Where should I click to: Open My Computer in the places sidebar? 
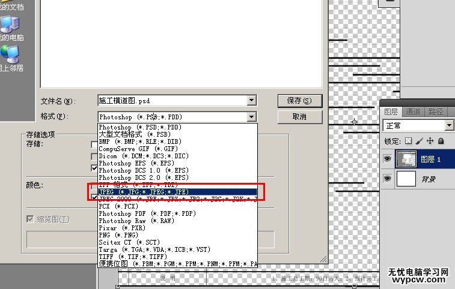pyautogui.click(x=11, y=28)
